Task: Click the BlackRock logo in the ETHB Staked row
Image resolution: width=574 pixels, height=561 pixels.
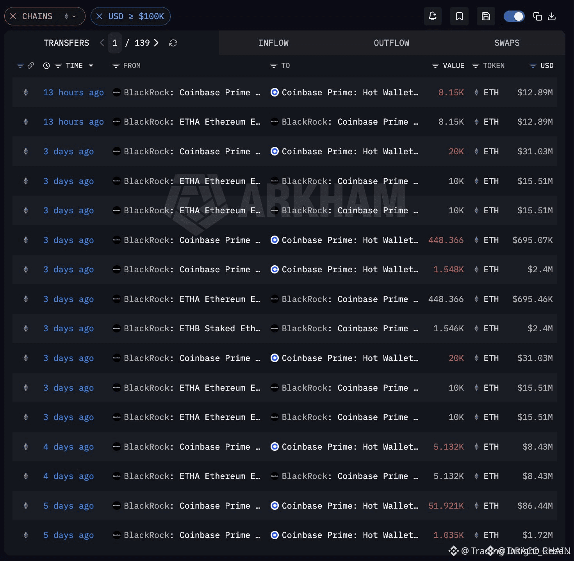Action: pyautogui.click(x=116, y=329)
